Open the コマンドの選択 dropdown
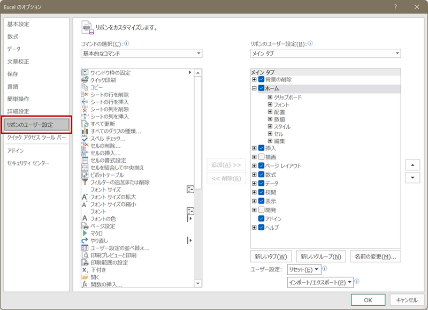Screen dimensions: 428x310 coord(141,53)
